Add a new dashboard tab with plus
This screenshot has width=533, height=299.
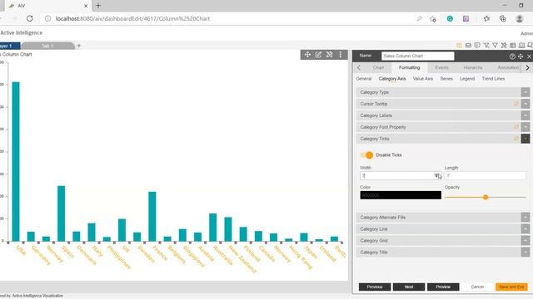click(x=79, y=46)
